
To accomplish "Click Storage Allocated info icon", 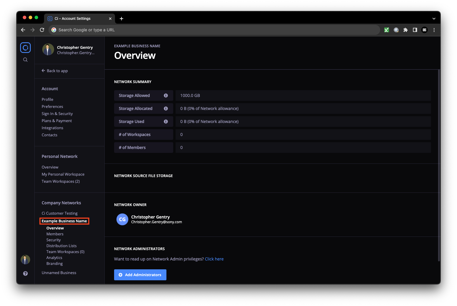I will point(166,109).
